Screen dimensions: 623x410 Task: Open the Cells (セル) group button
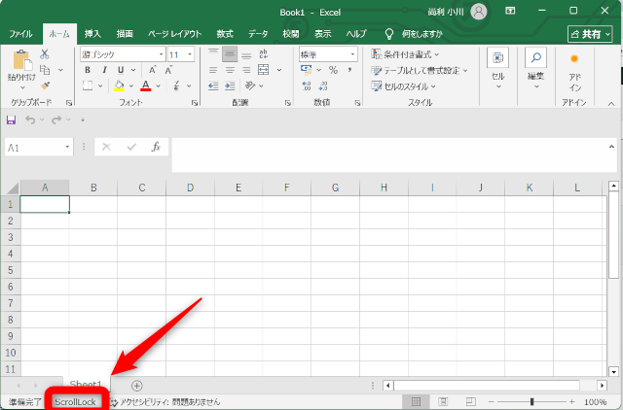point(497,69)
